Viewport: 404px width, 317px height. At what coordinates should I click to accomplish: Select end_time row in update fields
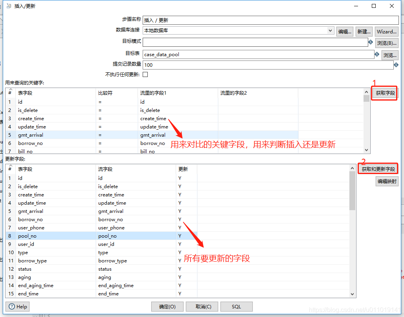pyautogui.click(x=101, y=293)
